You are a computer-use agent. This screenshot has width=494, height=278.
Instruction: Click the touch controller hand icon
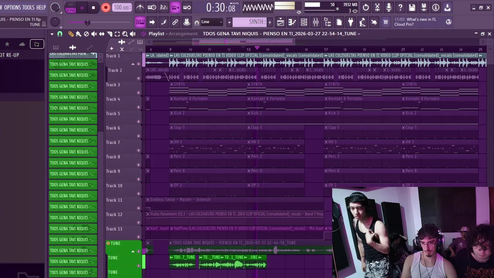pos(374,22)
